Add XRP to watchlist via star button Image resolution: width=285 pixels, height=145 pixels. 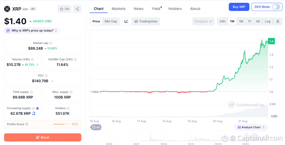pyautogui.click(x=64, y=9)
